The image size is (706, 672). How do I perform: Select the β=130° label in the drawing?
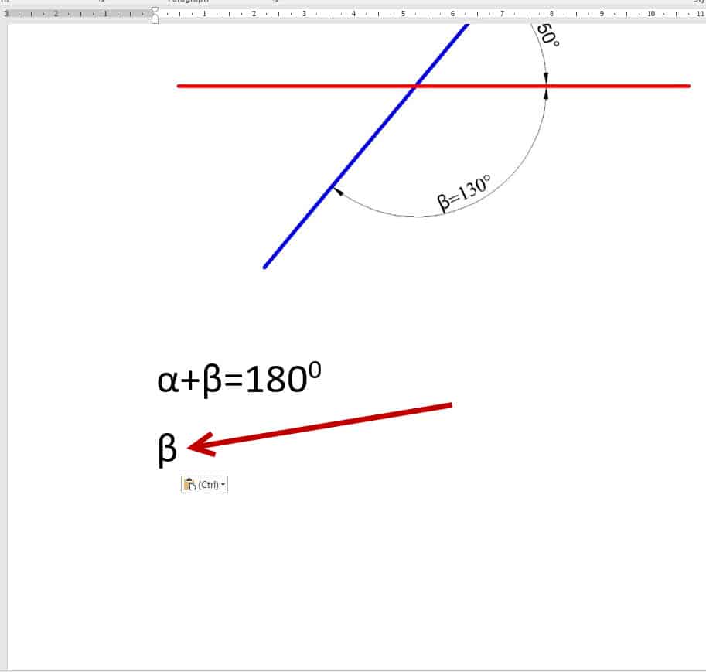pyautogui.click(x=464, y=193)
